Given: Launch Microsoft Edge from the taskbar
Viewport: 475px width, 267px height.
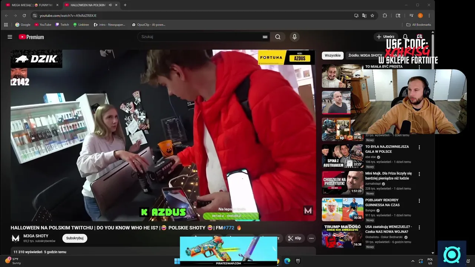Looking at the screenshot, I should coord(287,261).
